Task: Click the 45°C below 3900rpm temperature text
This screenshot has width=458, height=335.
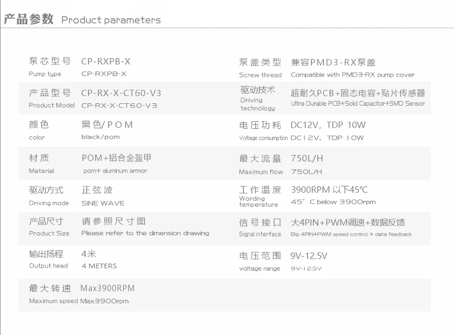Action: point(333,202)
